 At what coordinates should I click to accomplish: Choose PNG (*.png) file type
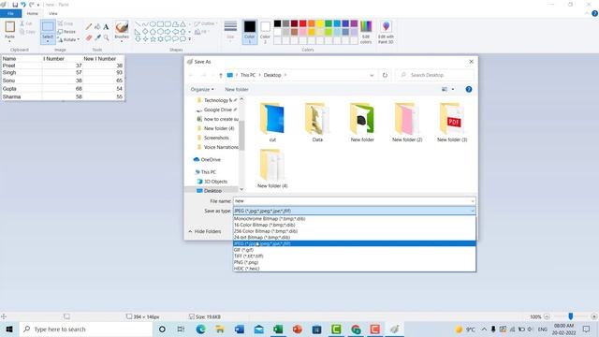point(355,262)
